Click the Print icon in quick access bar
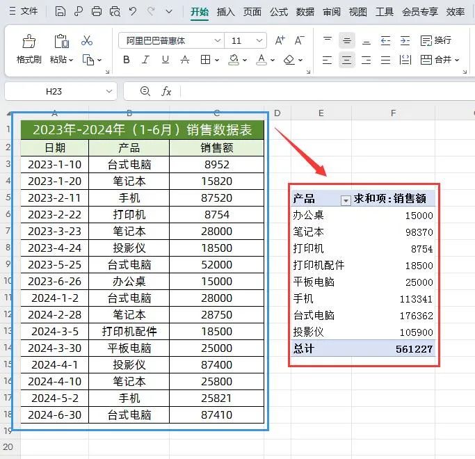The width and height of the screenshot is (475, 459). (x=97, y=11)
